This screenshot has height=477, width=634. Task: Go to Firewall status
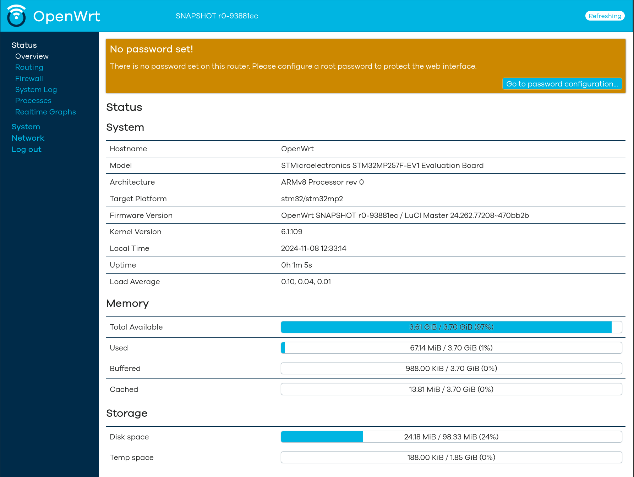(29, 79)
